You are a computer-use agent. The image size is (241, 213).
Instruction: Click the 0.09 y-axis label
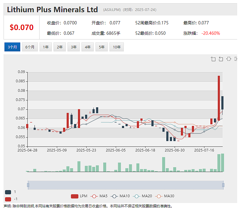click(21, 72)
